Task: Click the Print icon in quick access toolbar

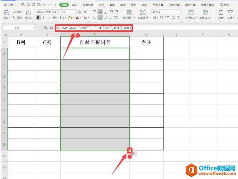Action: [34, 5]
